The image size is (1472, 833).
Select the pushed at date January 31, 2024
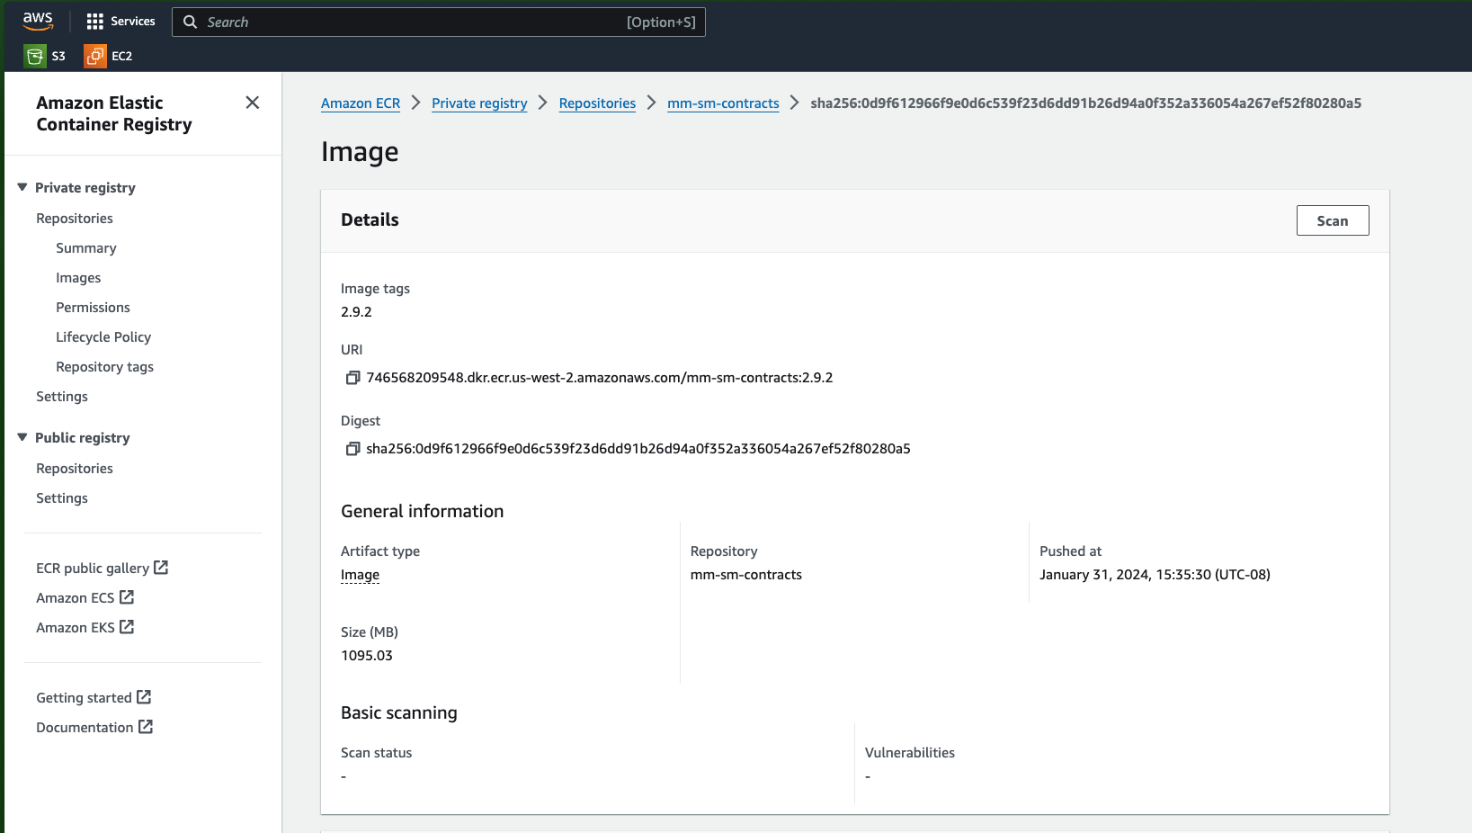1155,575
